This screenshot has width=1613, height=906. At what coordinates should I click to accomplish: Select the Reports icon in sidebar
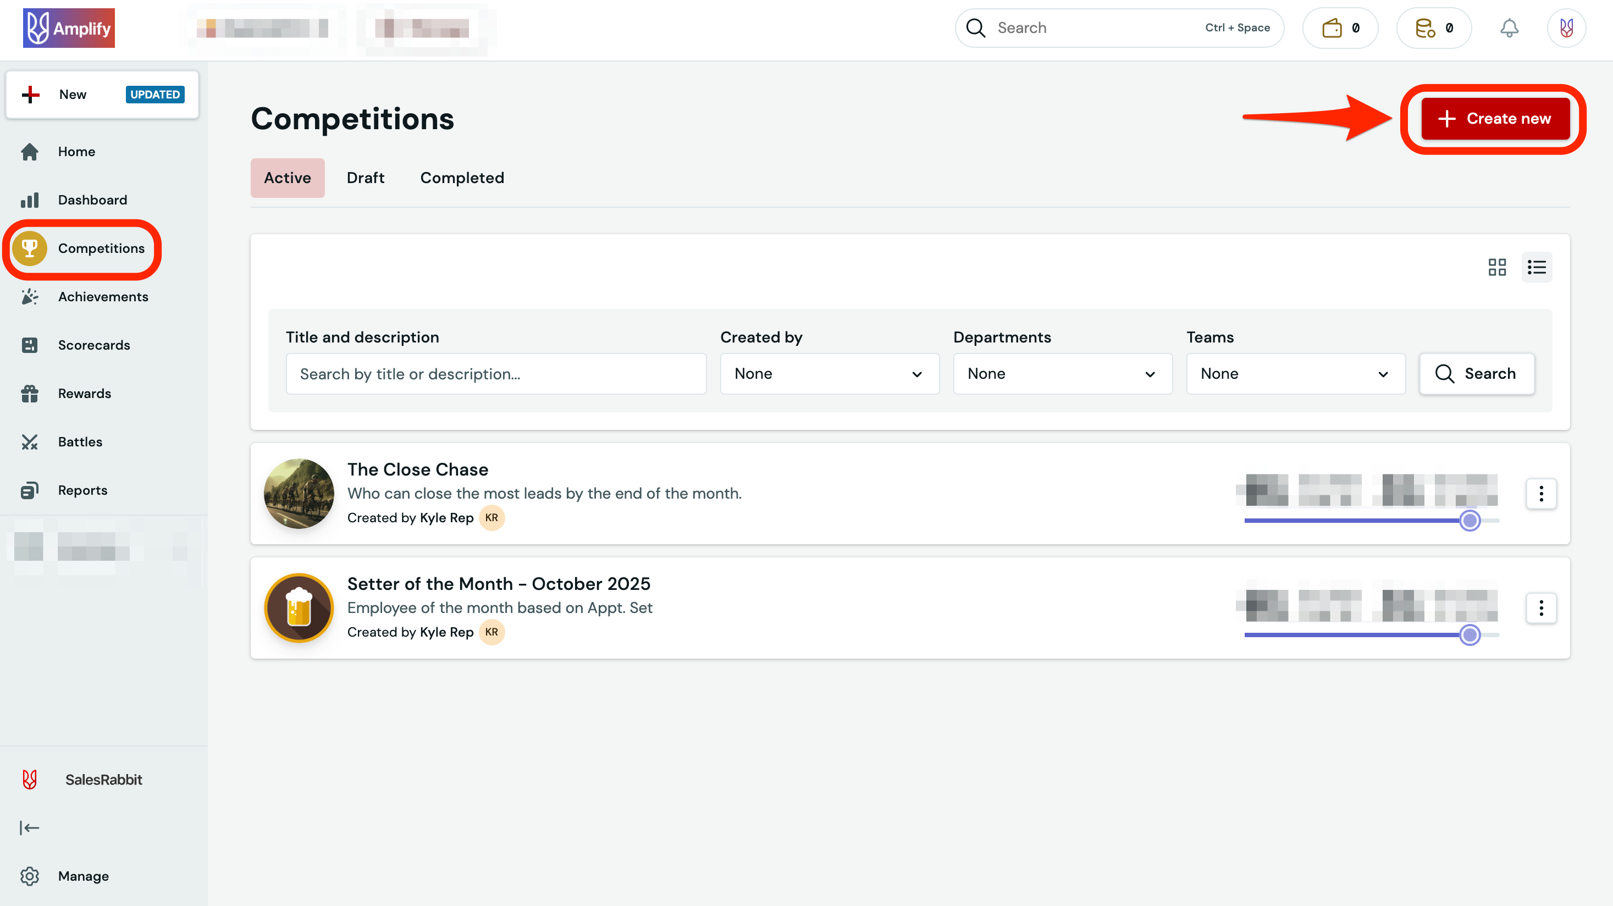pos(30,490)
